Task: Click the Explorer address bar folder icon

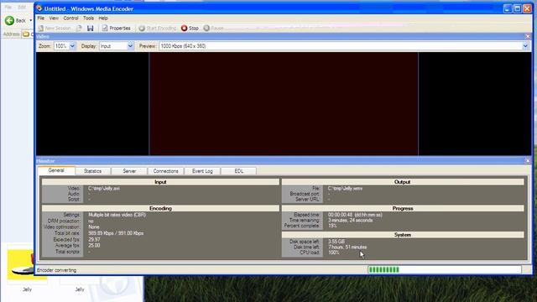Action: tap(26, 34)
